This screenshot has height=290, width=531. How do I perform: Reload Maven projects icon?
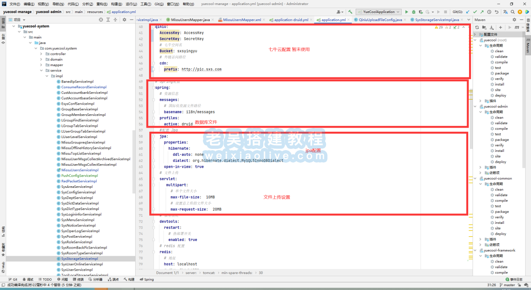(477, 27)
